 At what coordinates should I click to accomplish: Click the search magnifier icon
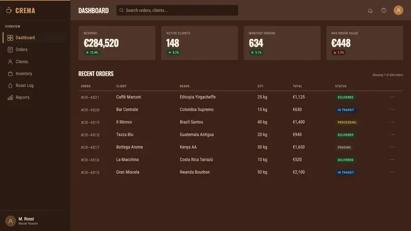click(121, 10)
